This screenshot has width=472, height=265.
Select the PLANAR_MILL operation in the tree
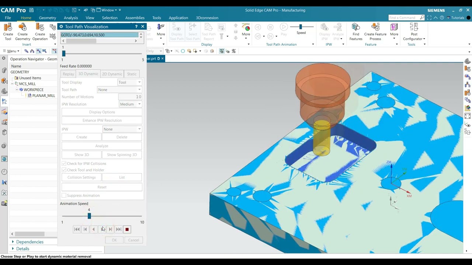[x=44, y=96]
